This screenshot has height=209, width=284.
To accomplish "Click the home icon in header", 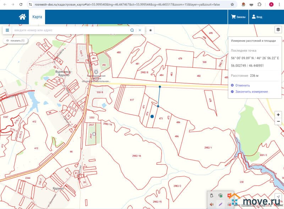I will tap(22, 17).
